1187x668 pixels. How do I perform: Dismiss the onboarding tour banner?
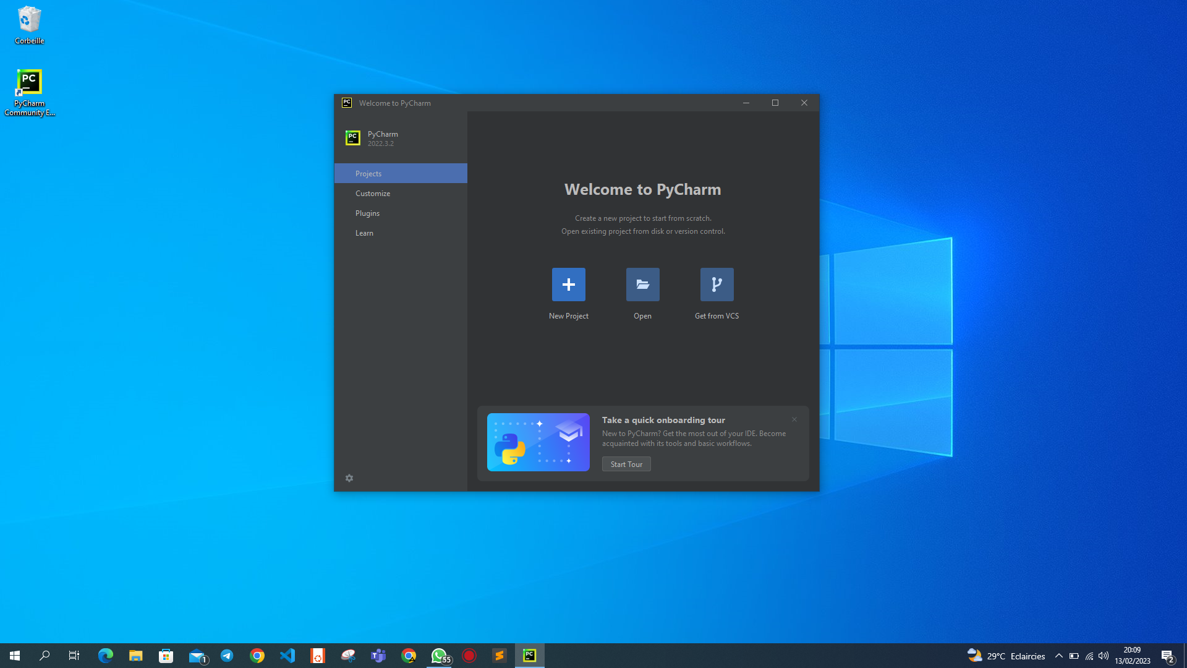point(794,419)
